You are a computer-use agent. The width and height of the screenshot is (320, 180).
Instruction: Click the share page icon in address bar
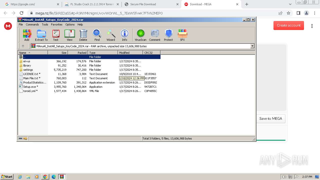pyautogui.click(x=280, y=13)
